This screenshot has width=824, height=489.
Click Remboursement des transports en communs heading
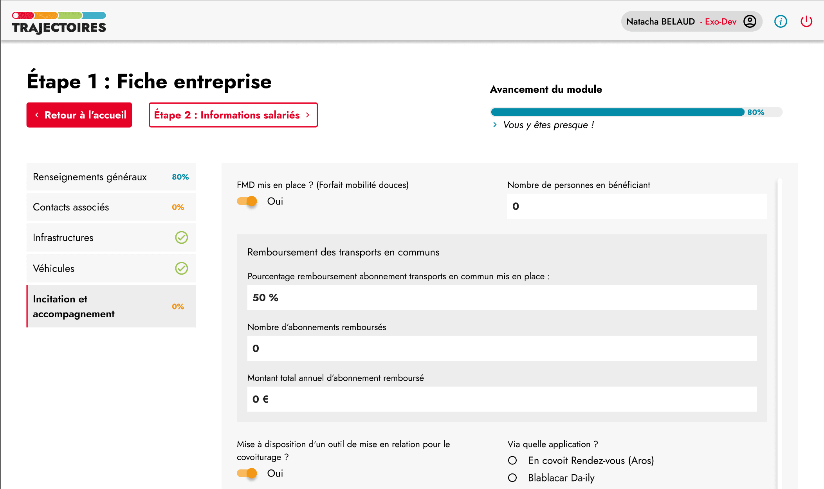pos(343,252)
